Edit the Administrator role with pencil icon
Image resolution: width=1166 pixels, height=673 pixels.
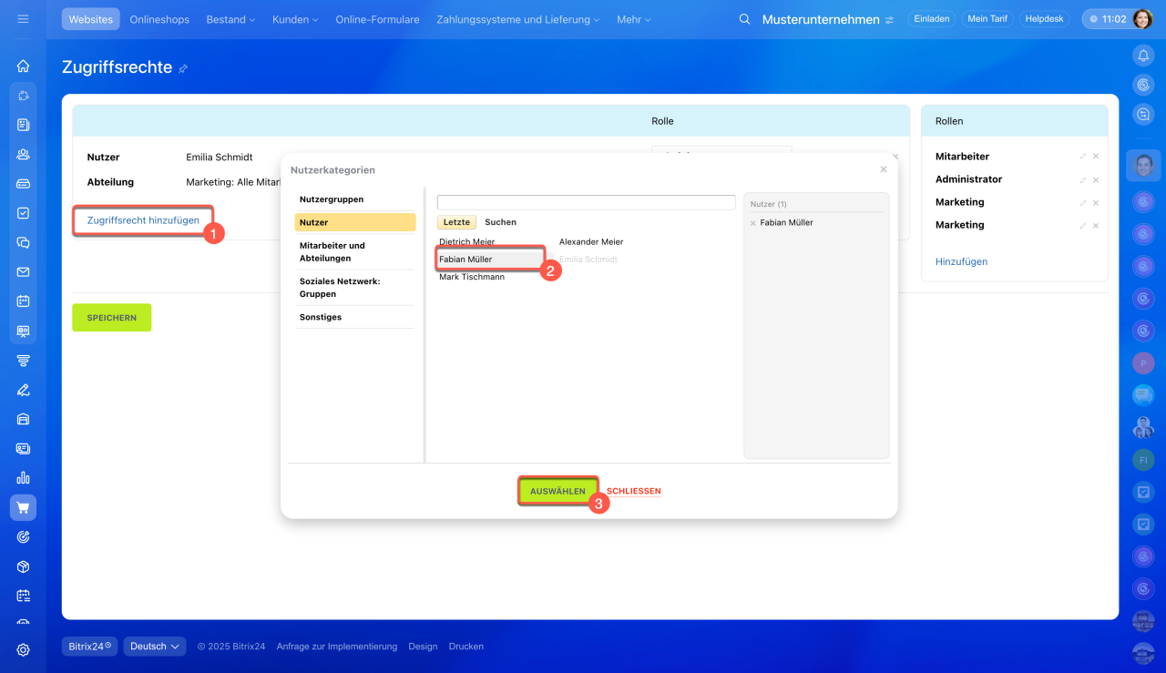1083,179
